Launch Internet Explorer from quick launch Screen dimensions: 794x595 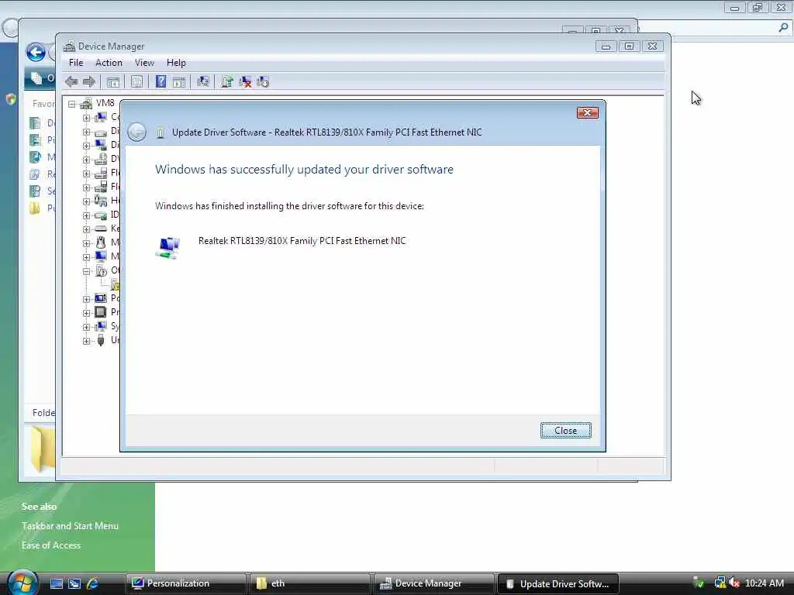[x=93, y=583]
